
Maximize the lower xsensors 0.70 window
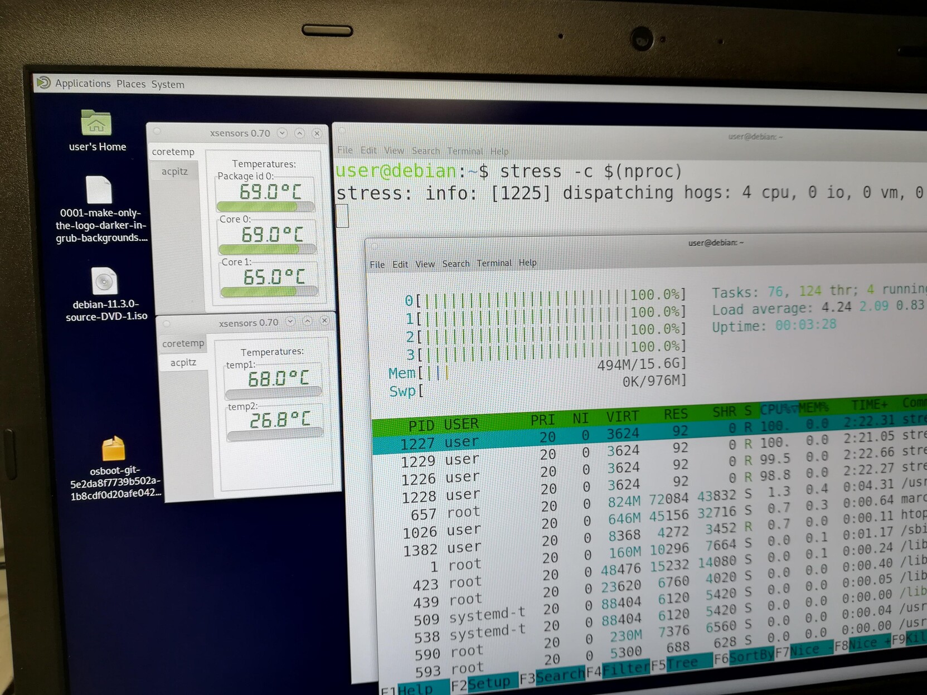[307, 321]
